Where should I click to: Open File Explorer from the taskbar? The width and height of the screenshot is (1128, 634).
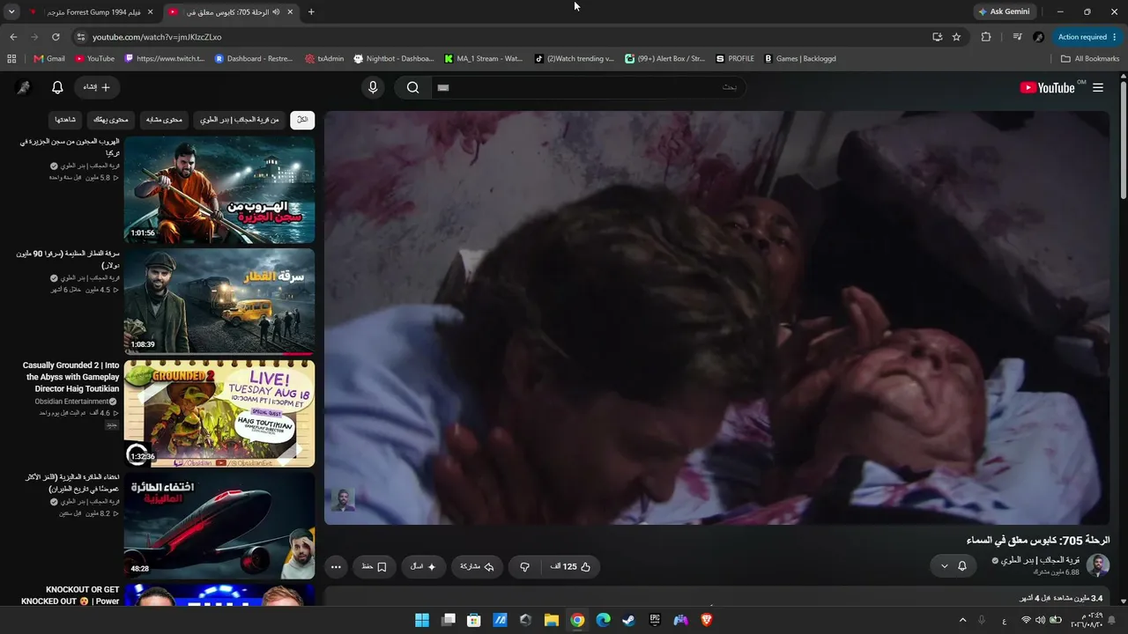(552, 620)
